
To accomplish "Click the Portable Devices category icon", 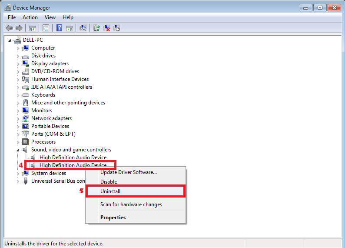I will click(x=26, y=126).
